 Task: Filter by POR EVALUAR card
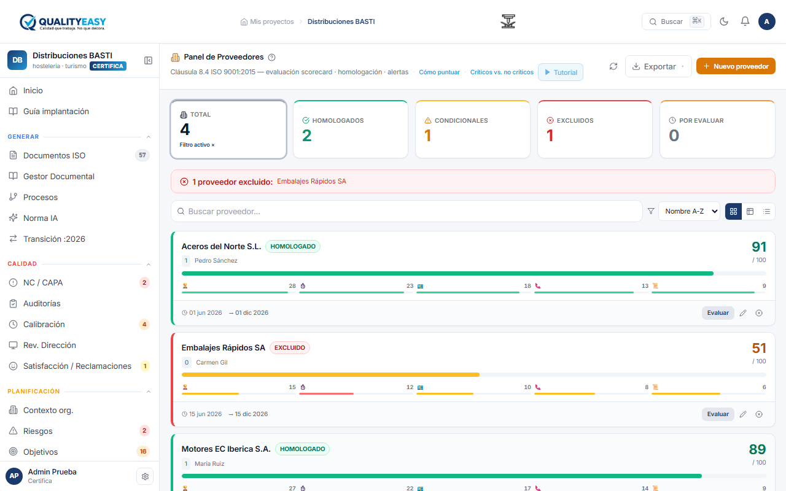tap(717, 130)
